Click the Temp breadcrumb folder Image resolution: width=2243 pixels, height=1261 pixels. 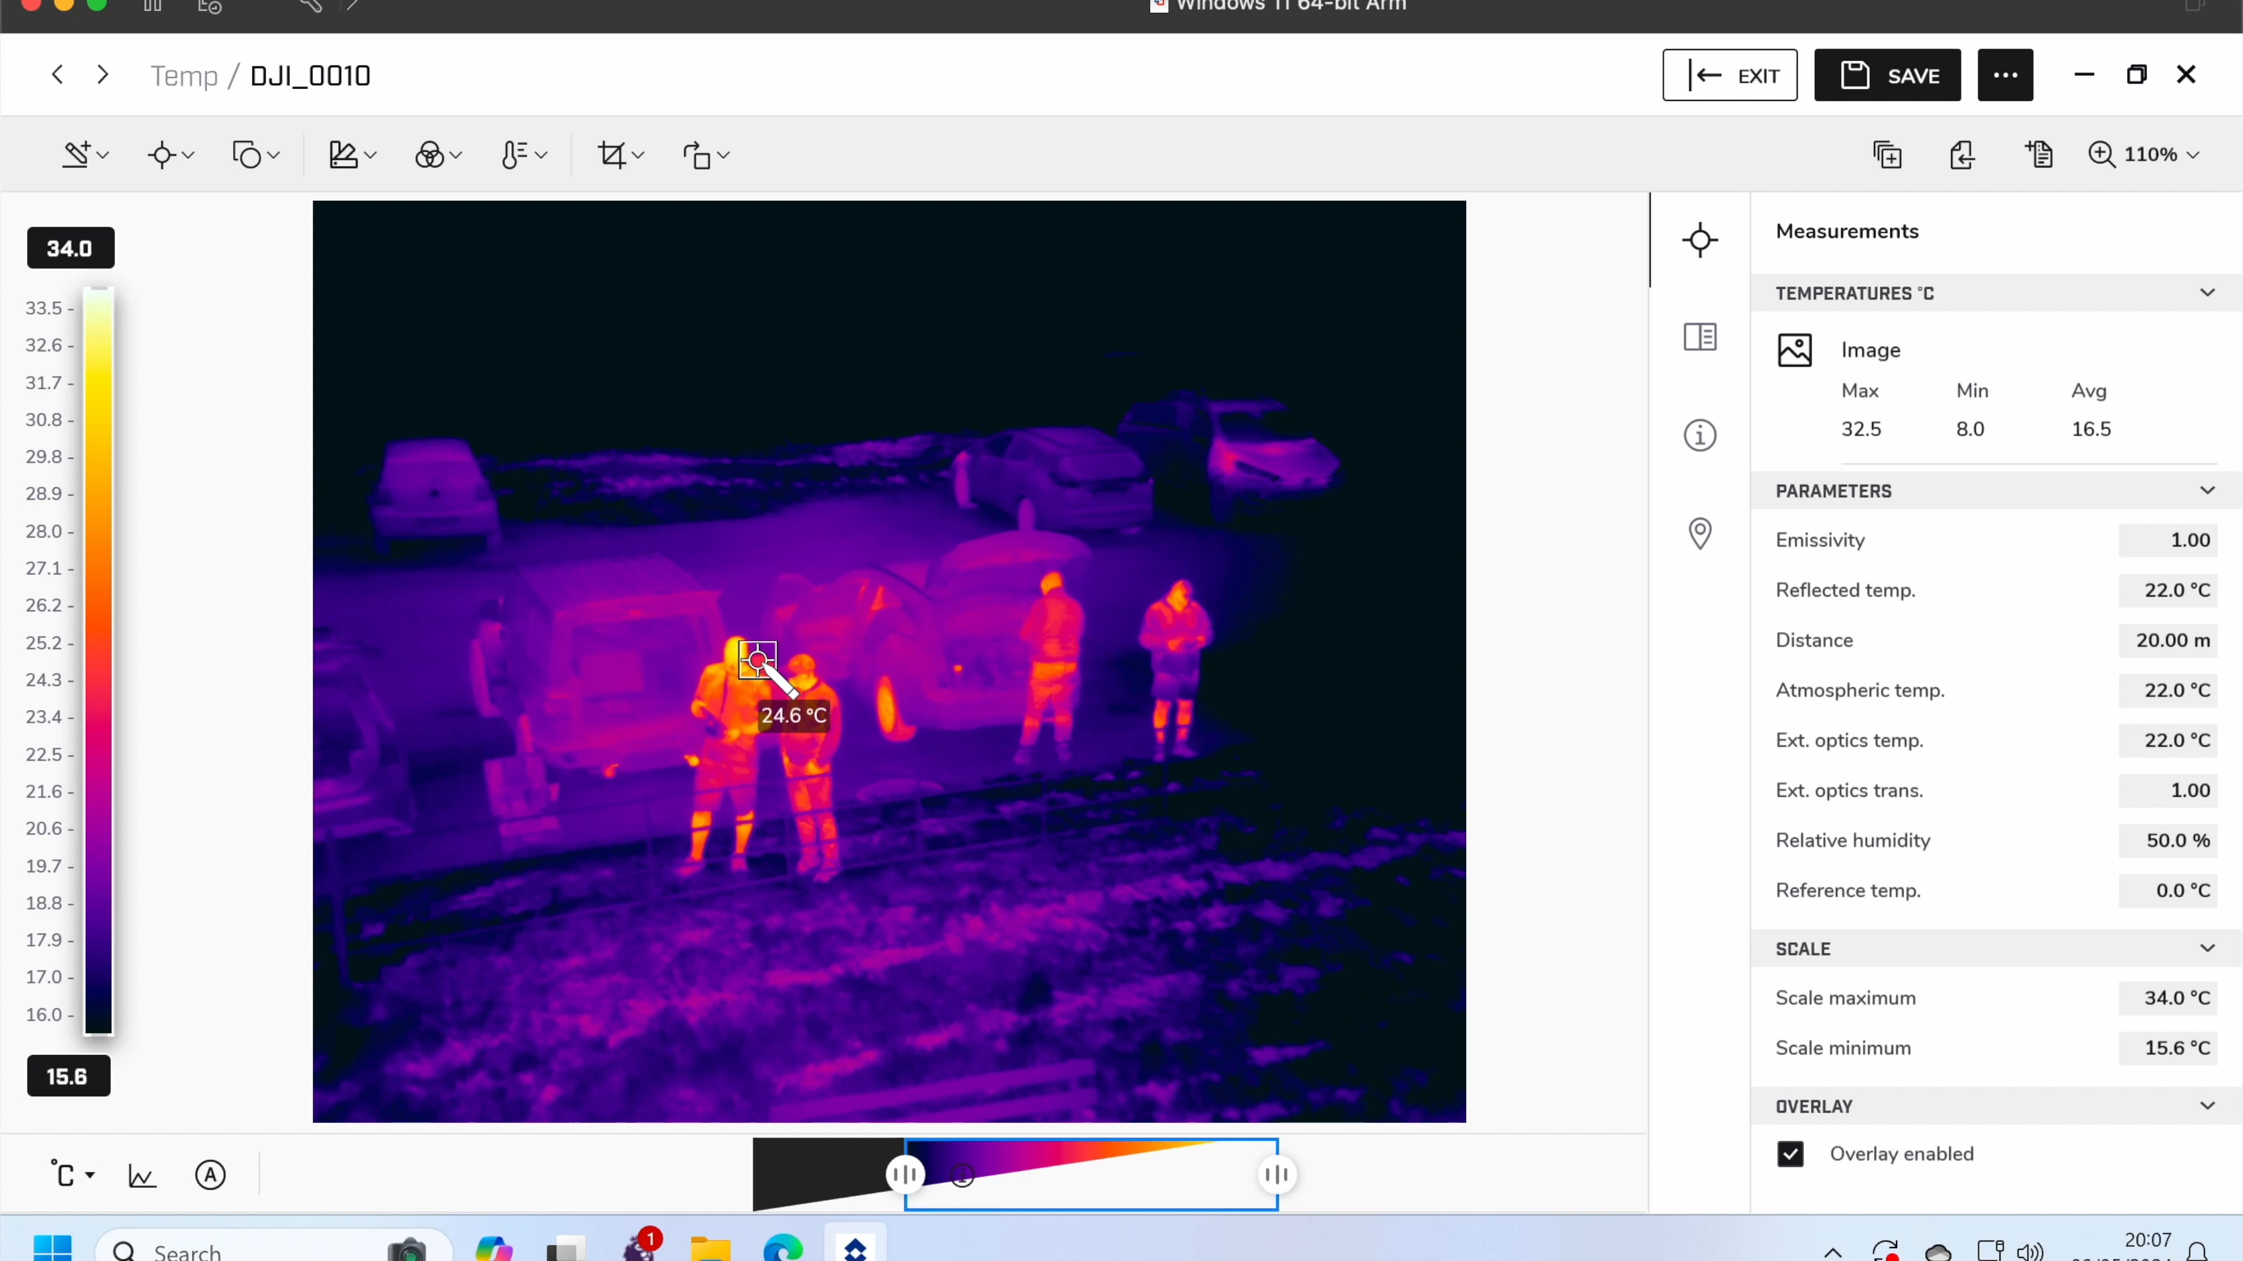[184, 76]
